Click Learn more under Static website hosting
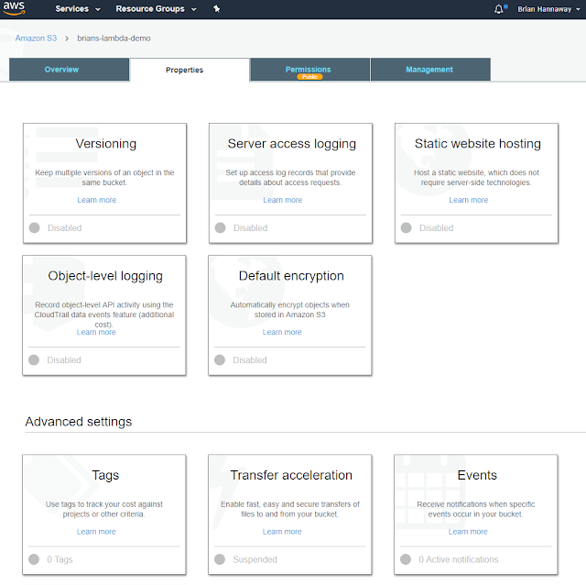The image size is (586, 585). pyautogui.click(x=468, y=200)
